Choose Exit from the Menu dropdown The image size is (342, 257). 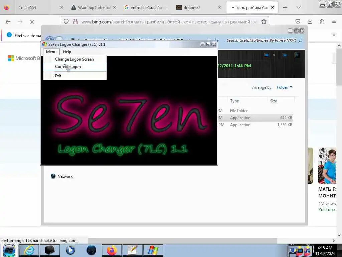[75, 76]
